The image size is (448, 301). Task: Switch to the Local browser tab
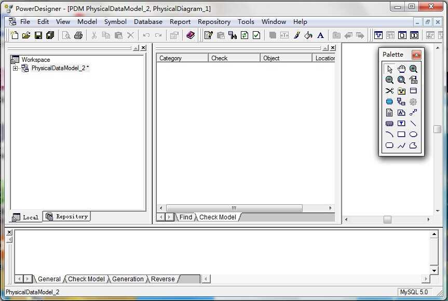pos(25,217)
